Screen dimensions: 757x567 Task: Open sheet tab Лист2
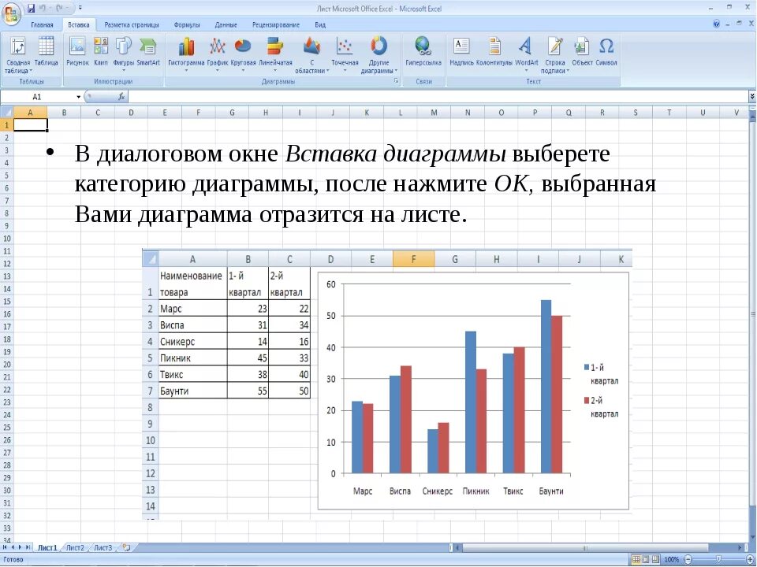coord(76,548)
